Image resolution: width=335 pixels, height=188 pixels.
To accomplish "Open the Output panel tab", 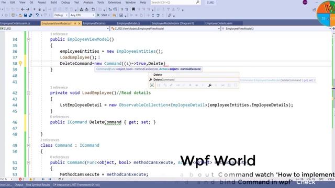I will [x=19, y=185].
